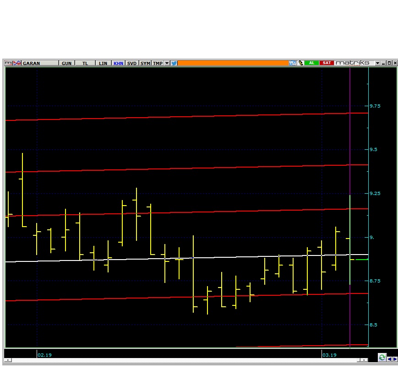Click the scrollbar left arrow
398x380 pixels.
8,360
